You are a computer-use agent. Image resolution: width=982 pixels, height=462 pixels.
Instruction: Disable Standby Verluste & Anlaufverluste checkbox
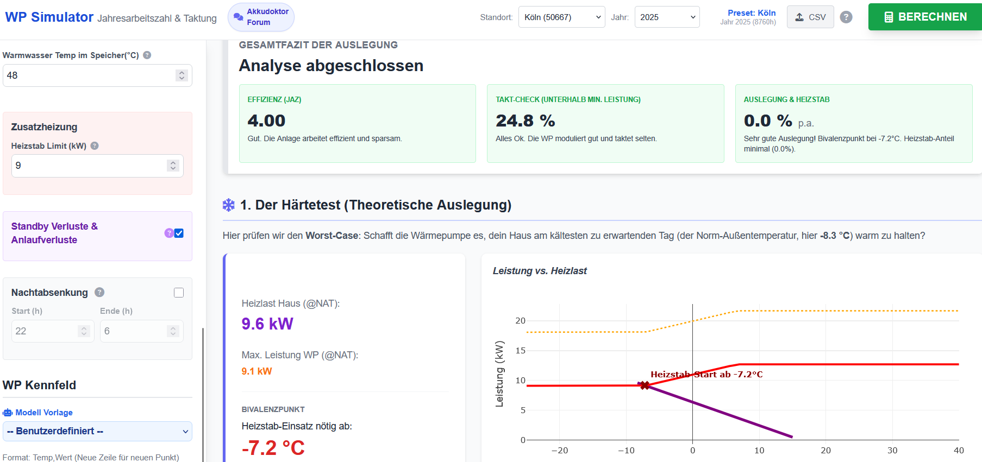(x=179, y=233)
